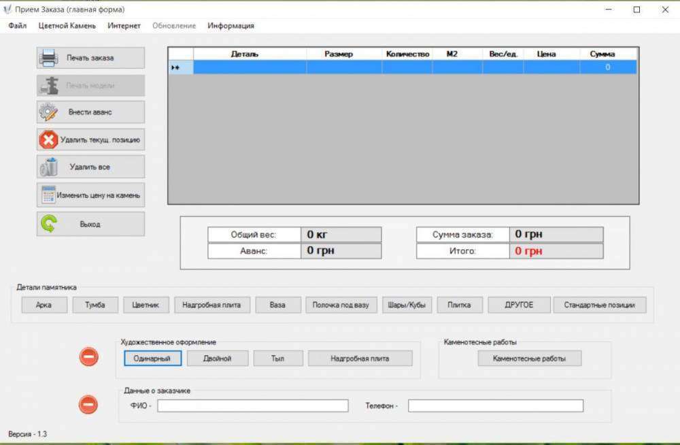Click the gear-pencil icon on Внести аванс
The width and height of the screenshot is (680, 445).
tap(48, 112)
